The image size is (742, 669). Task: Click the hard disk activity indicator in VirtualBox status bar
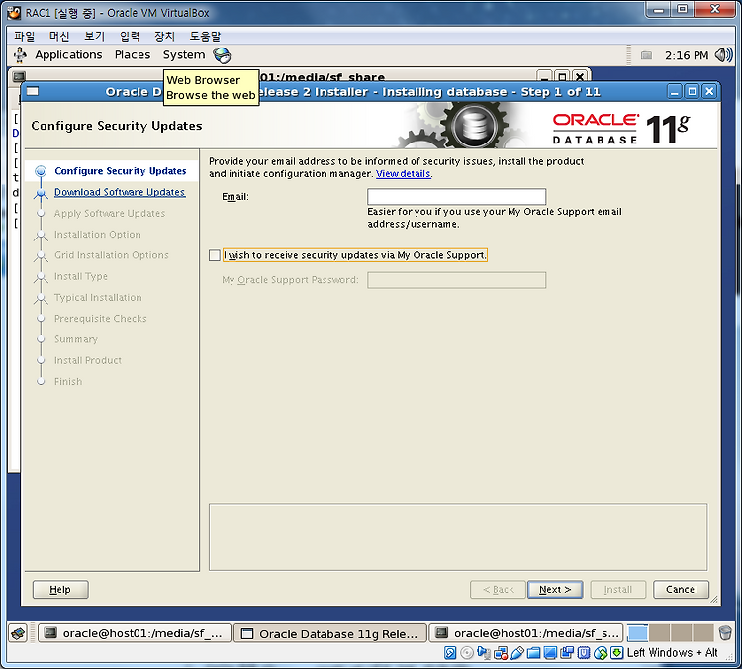coord(450,653)
